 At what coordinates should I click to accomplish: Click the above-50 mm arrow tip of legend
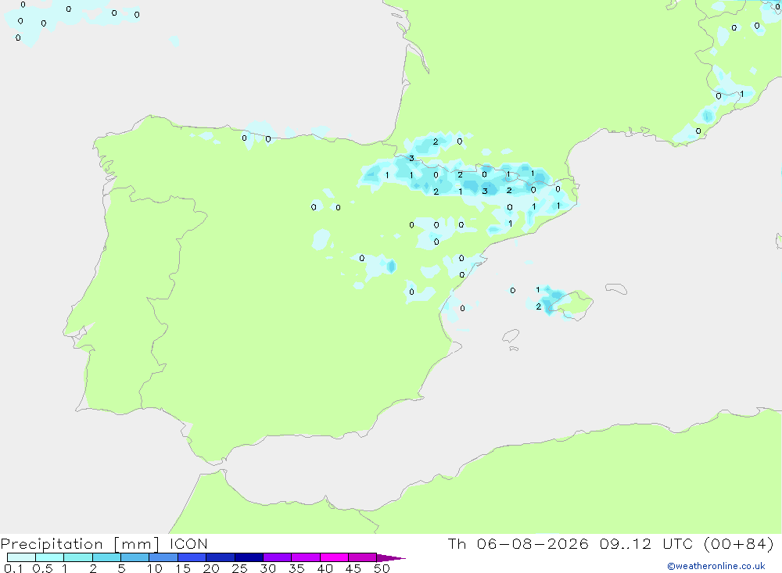click(391, 558)
